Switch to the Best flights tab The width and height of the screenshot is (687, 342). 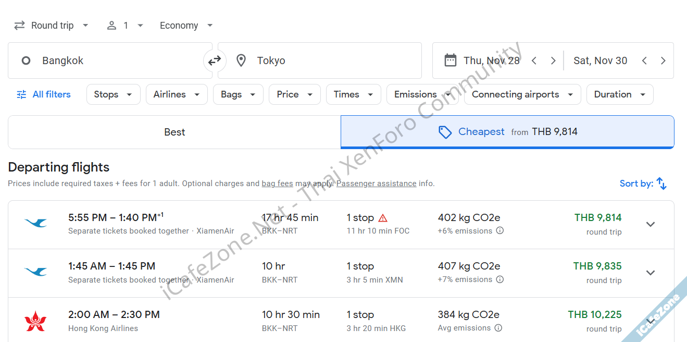(x=174, y=132)
